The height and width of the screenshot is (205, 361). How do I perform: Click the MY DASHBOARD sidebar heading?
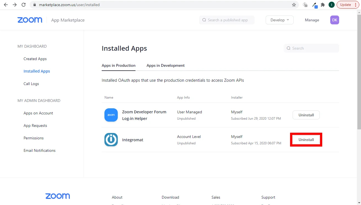32,46
